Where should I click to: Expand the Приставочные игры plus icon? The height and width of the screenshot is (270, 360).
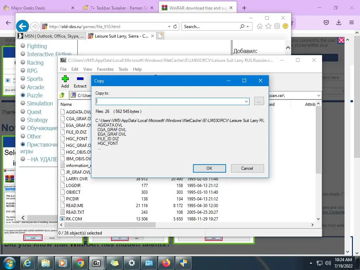tap(23, 144)
